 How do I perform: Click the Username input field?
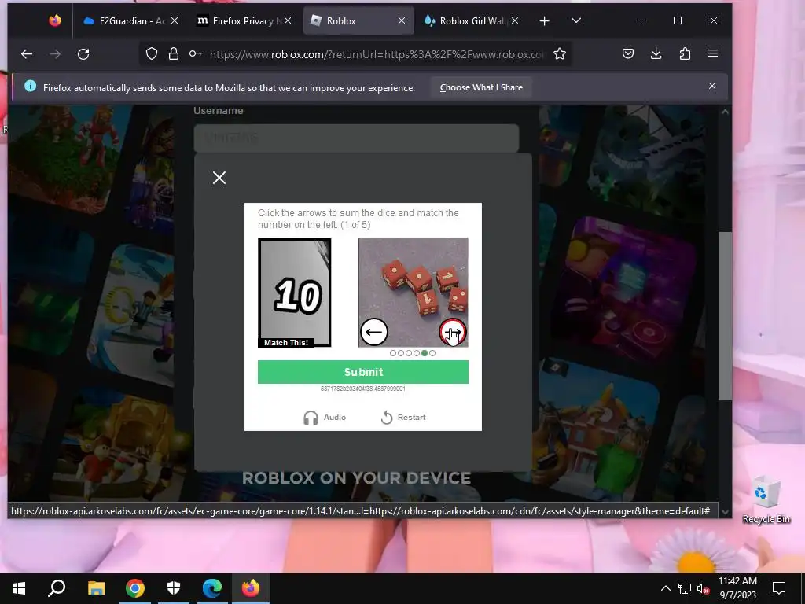356,138
